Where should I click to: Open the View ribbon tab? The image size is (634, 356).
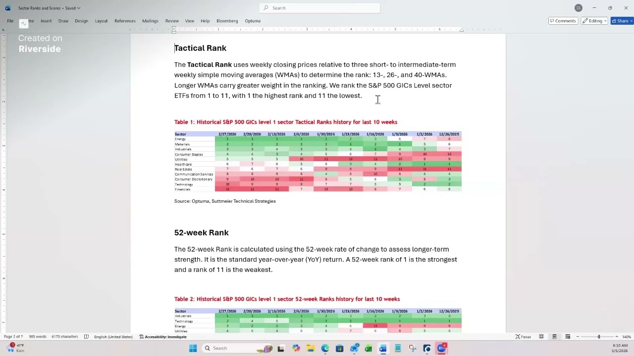click(x=190, y=21)
